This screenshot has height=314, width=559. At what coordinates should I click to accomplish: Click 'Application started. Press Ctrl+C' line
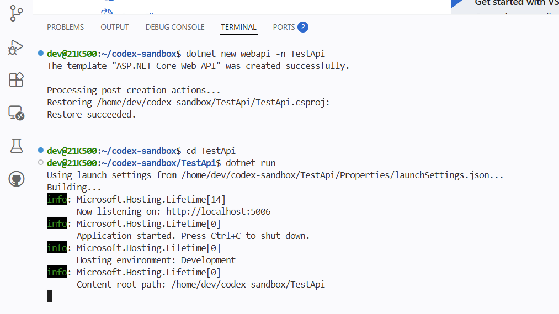(x=193, y=236)
